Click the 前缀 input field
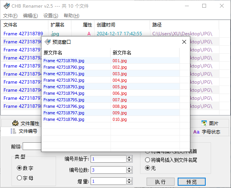 [x=32, y=146]
